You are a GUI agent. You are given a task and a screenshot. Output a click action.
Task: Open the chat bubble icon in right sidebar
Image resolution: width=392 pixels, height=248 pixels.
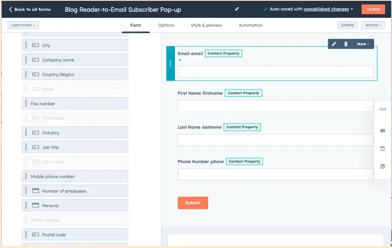[383, 131]
